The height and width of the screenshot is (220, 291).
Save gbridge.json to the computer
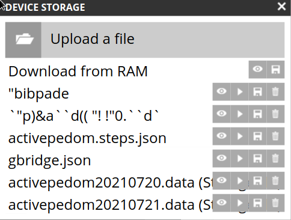click(x=257, y=159)
